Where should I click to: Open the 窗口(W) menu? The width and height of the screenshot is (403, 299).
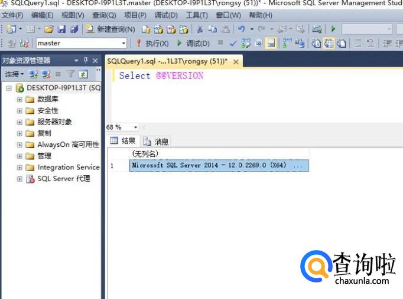229,15
